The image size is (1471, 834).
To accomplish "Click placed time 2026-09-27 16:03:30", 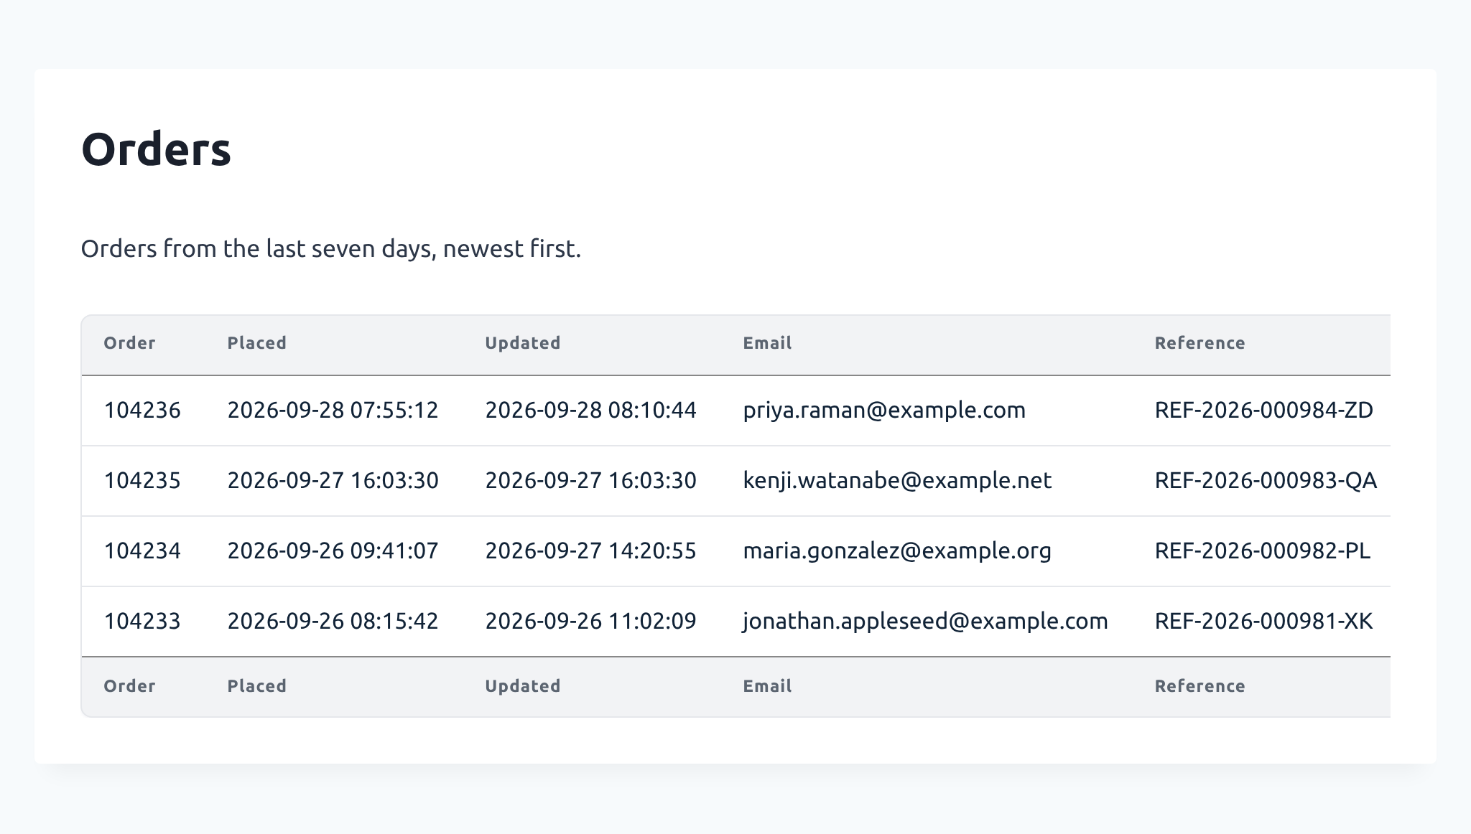I will coord(333,481).
